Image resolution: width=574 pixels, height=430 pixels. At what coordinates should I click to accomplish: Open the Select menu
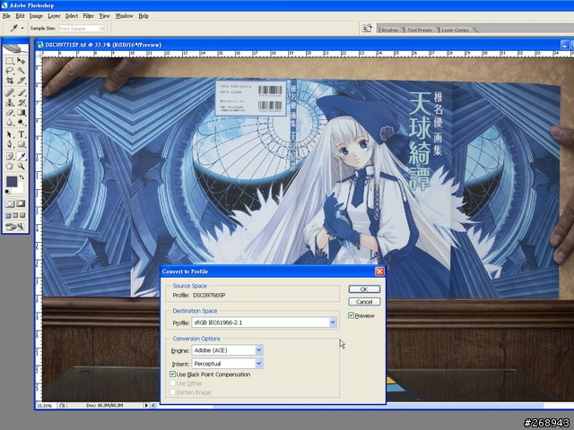pos(72,16)
